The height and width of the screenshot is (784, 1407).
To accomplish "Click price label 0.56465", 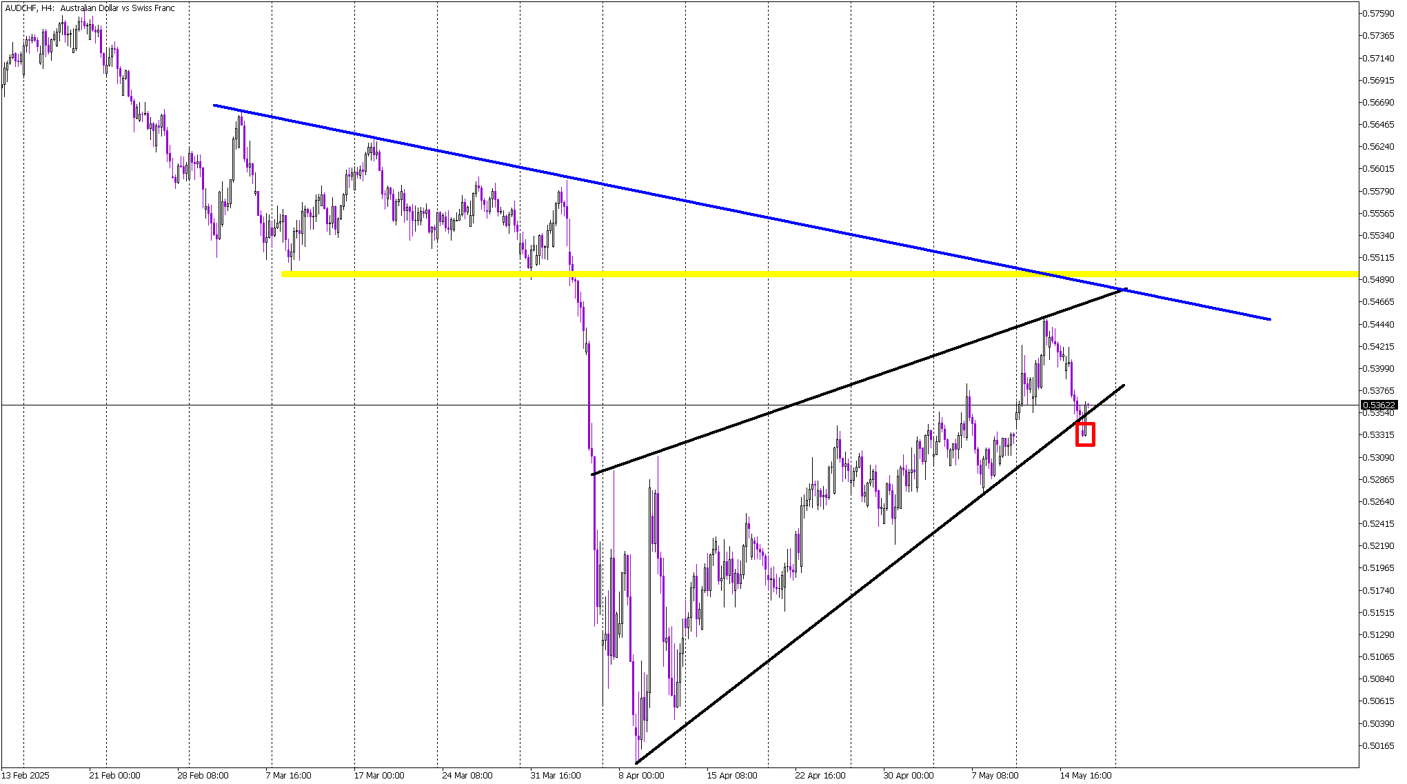I will [x=1379, y=125].
